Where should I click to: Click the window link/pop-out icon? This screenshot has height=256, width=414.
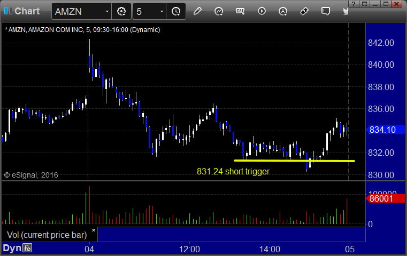pos(365,4)
